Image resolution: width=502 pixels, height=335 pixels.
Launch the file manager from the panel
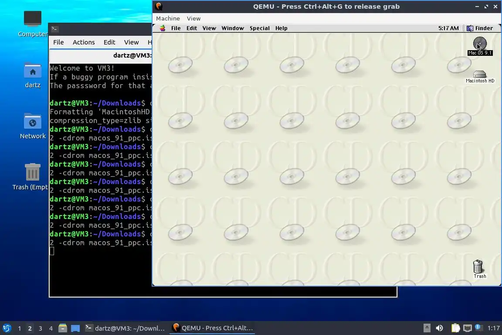63,328
